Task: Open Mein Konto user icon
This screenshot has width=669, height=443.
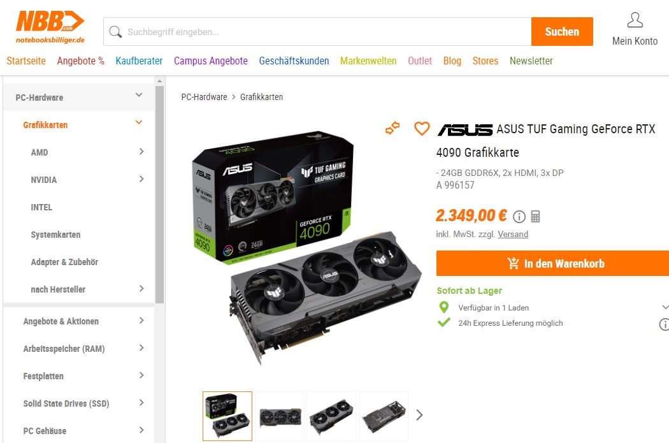Action: 635,20
